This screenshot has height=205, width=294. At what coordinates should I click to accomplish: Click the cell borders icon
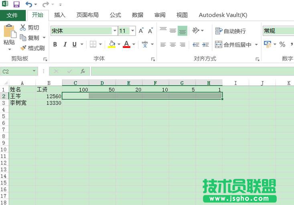click(x=93, y=44)
